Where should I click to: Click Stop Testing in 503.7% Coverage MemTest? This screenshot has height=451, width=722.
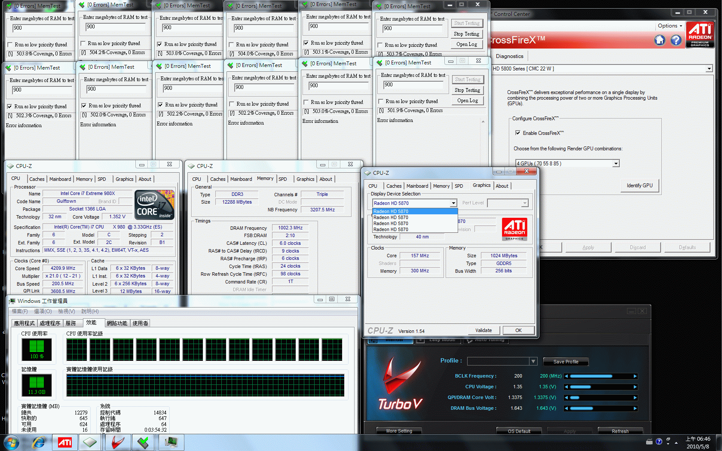point(466,34)
